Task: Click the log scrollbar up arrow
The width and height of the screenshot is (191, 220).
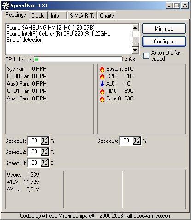Action: (x=135, y=28)
